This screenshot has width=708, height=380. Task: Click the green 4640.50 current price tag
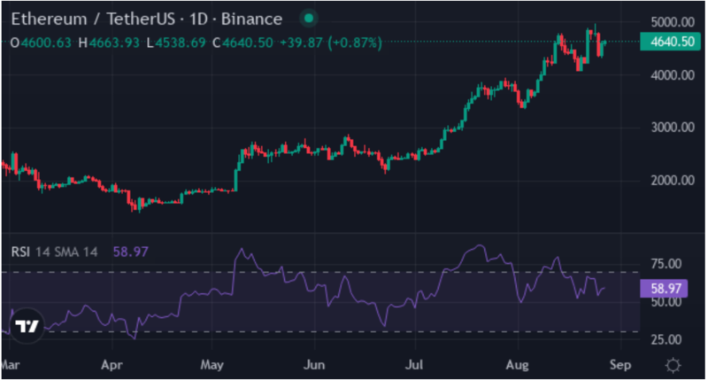tap(669, 42)
